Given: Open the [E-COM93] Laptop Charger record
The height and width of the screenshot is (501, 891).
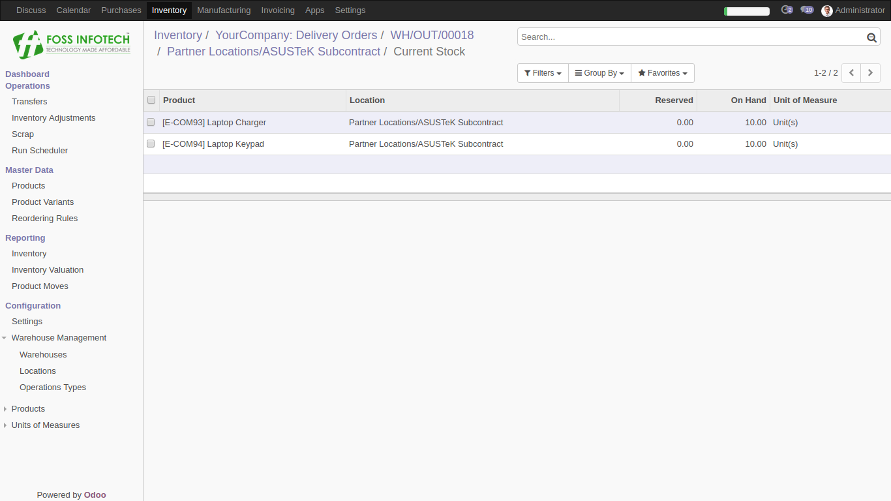Looking at the screenshot, I should [x=214, y=123].
